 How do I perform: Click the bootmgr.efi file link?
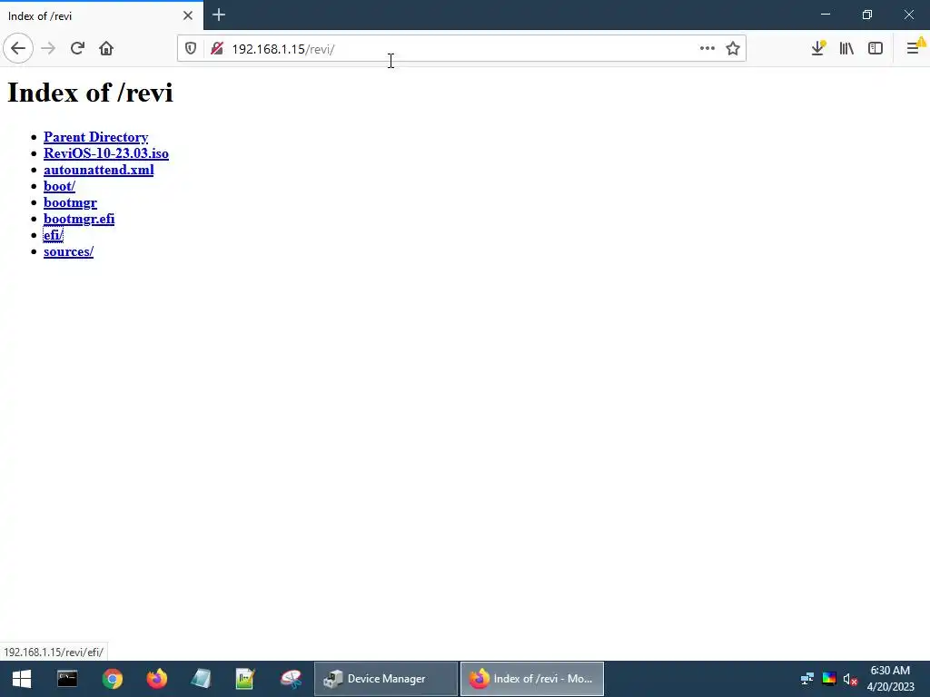pyautogui.click(x=79, y=219)
